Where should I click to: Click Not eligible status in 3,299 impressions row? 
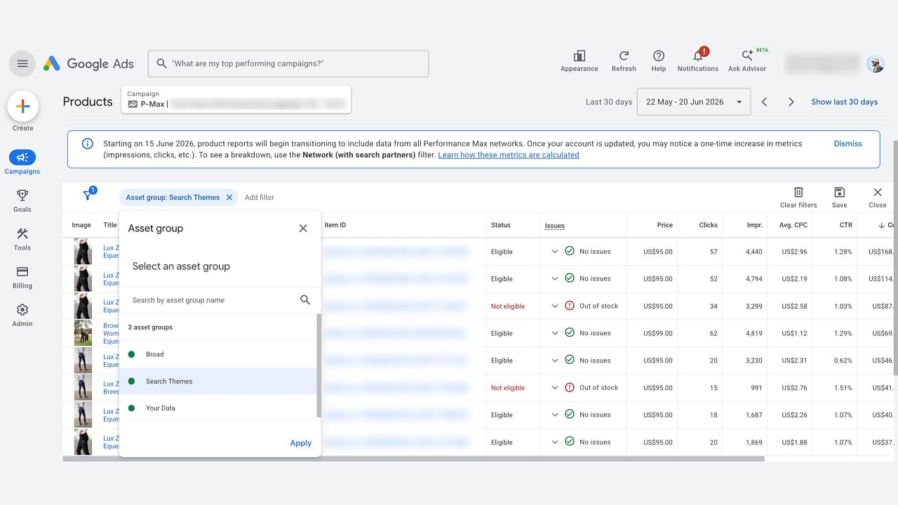coord(508,307)
